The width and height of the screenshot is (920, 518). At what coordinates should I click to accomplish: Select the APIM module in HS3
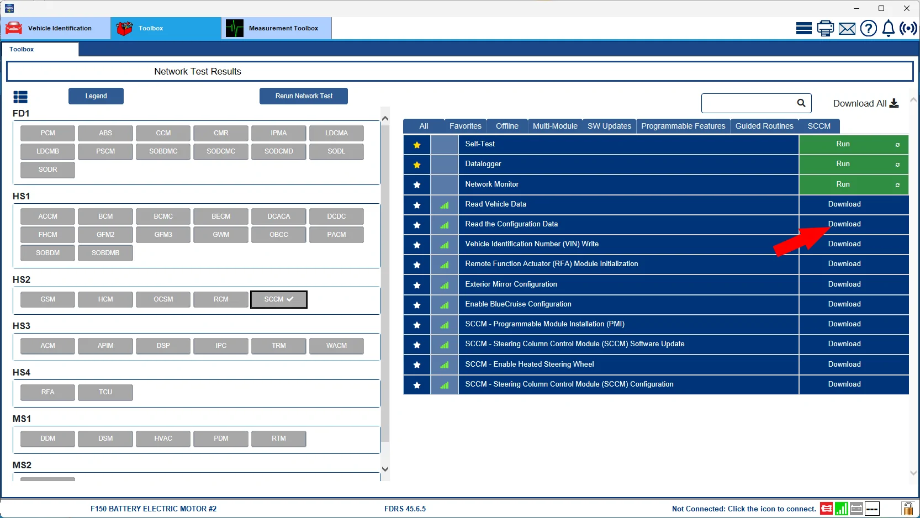[x=105, y=346]
